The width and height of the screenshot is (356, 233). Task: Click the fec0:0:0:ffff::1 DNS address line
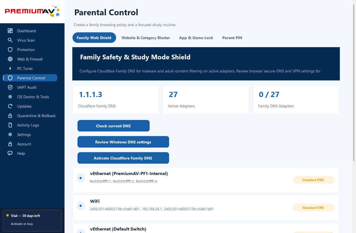pos(123,181)
